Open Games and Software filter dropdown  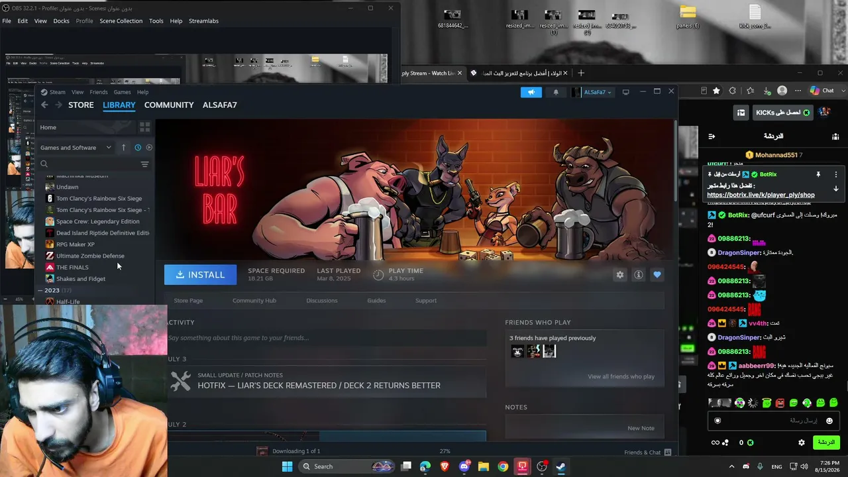(77, 148)
